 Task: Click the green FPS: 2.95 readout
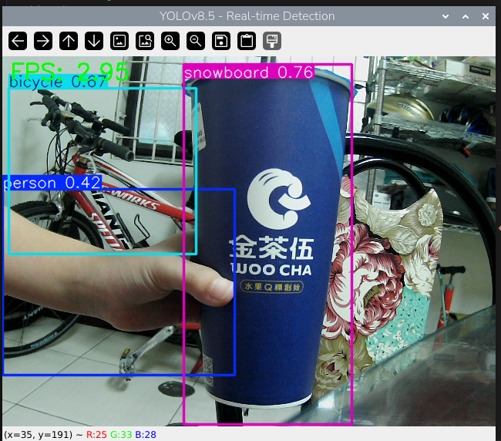point(70,71)
